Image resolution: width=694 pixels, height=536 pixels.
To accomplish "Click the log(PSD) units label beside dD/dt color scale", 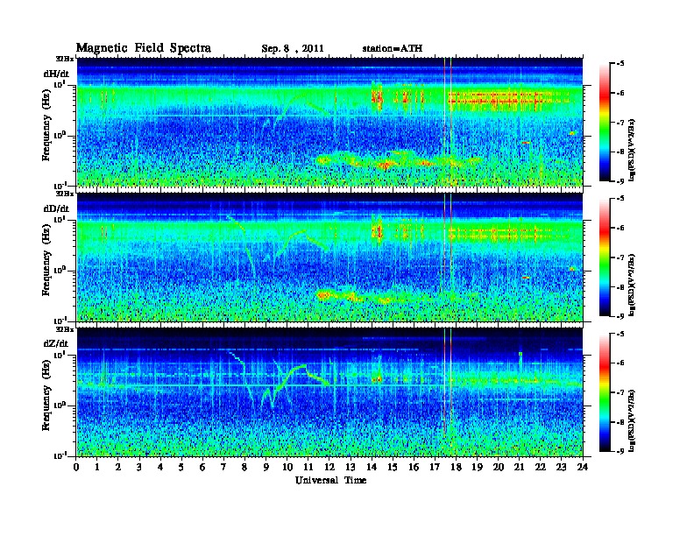I will point(632,286).
